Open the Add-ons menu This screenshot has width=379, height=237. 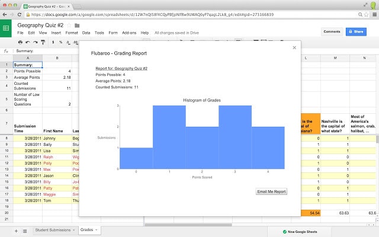click(129, 33)
